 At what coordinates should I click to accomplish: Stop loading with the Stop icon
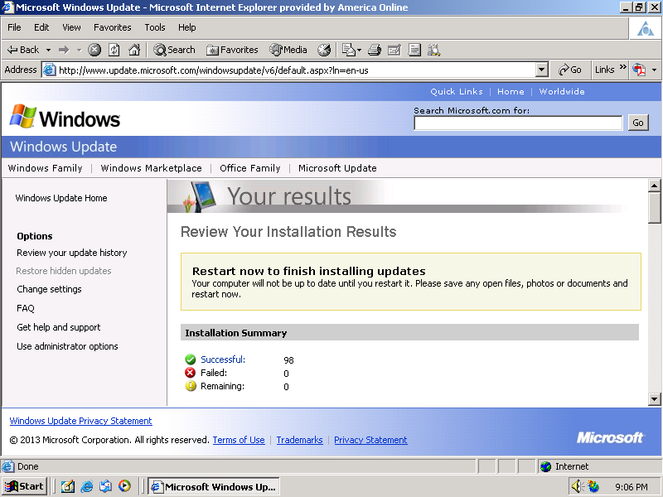tap(94, 50)
